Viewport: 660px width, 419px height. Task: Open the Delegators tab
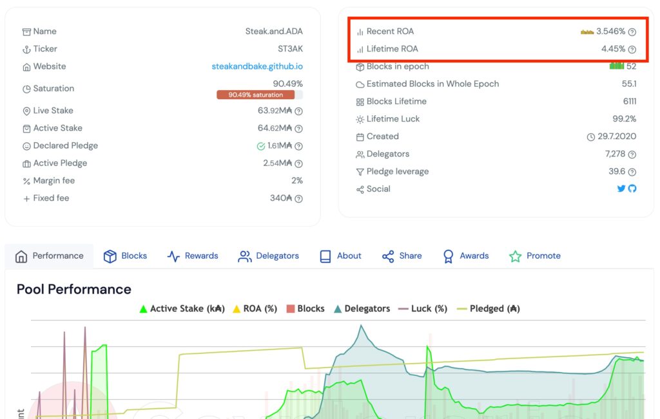pyautogui.click(x=269, y=256)
